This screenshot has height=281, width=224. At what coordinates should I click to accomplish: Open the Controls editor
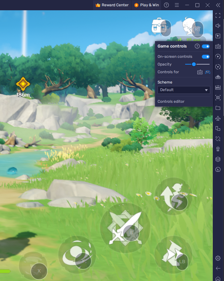171,101
